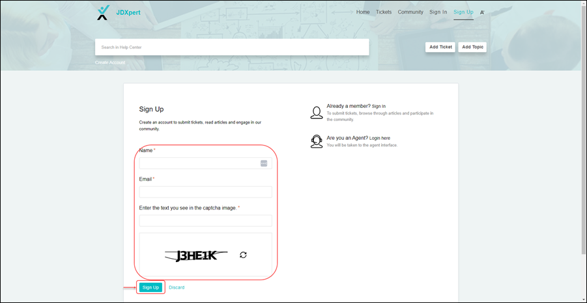Viewport: 587px width, 303px height.
Task: Submit the form with Sign Up button
Action: click(150, 287)
